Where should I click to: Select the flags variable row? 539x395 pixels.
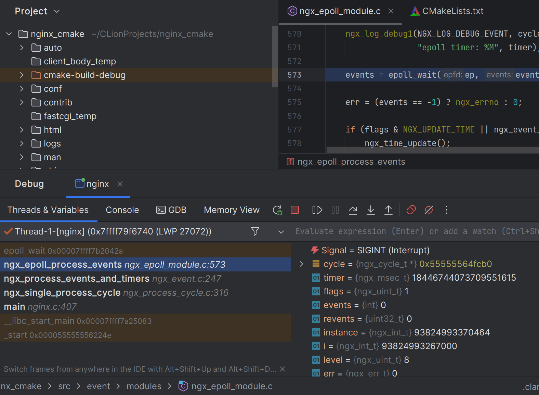(x=415, y=291)
